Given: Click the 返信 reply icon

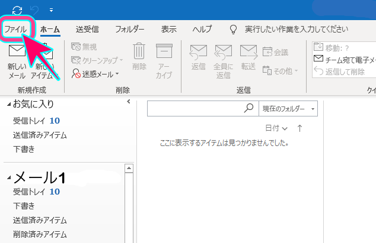Looking at the screenshot, I should (198, 52).
